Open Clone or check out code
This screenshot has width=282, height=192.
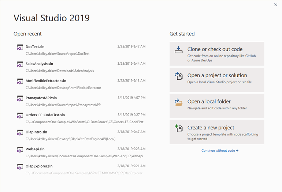[x=217, y=54]
